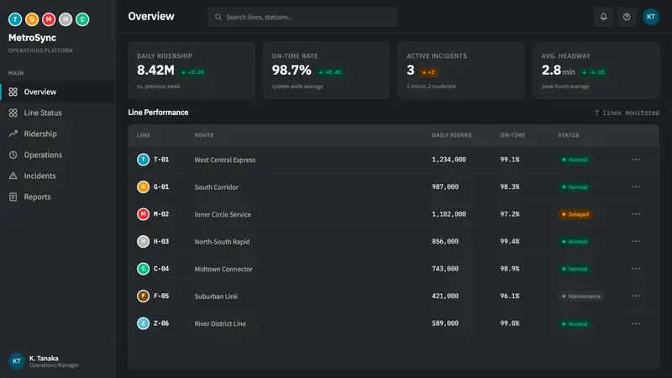
Task: Click the MetroSync brand name
Action: [x=32, y=38]
